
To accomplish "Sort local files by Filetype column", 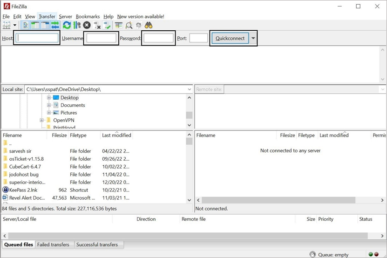I will 84,136.
